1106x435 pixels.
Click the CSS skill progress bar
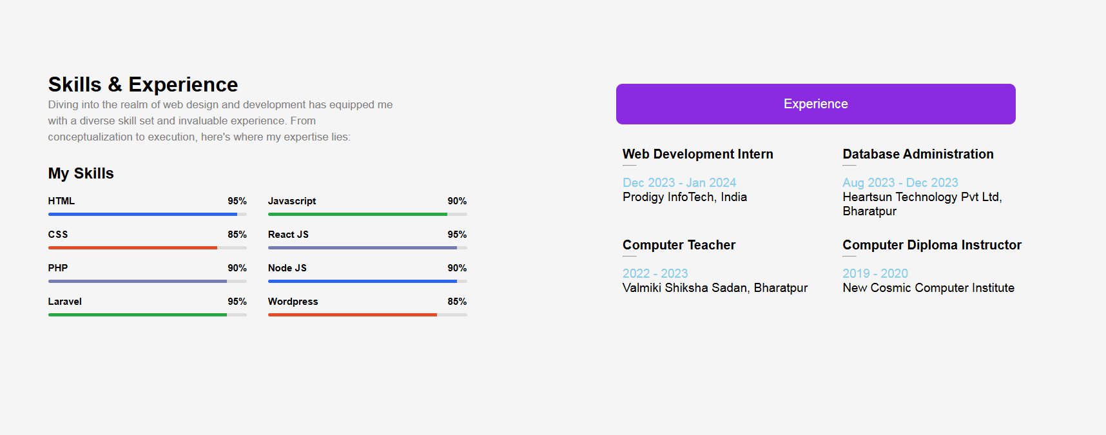point(147,247)
